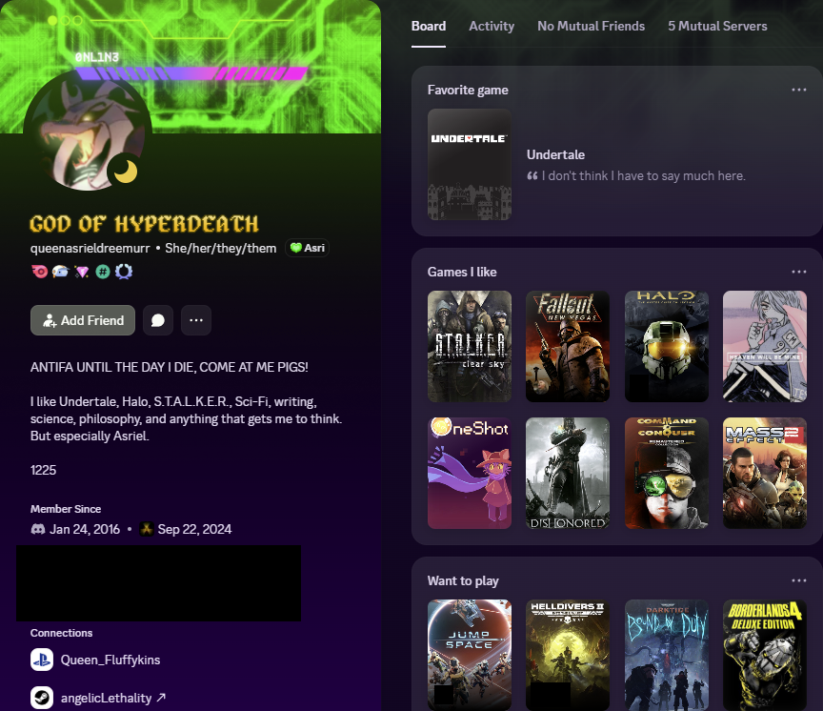Click the PlayStation connection icon

click(x=42, y=660)
